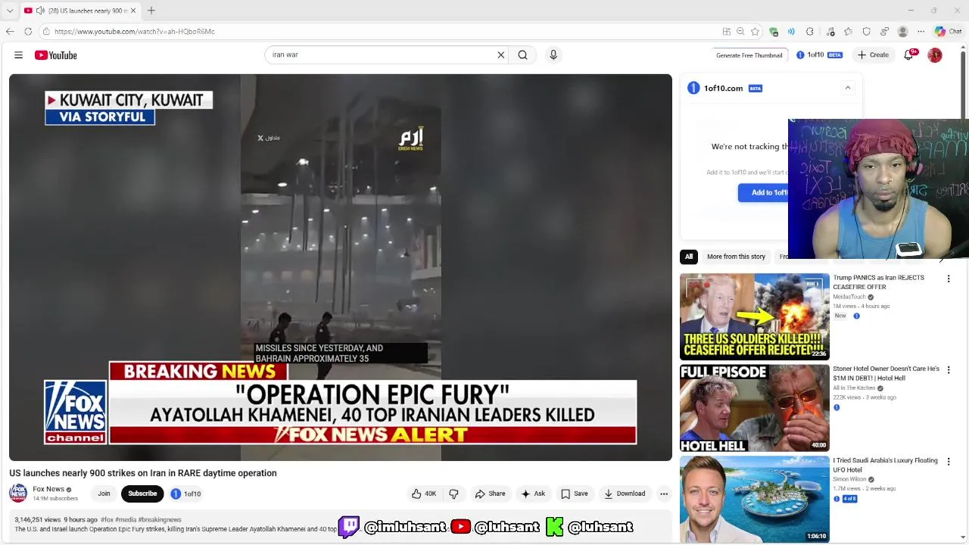Click the 1of10 badge beside Subscribe
Image resolution: width=969 pixels, height=545 pixels.
coord(185,494)
